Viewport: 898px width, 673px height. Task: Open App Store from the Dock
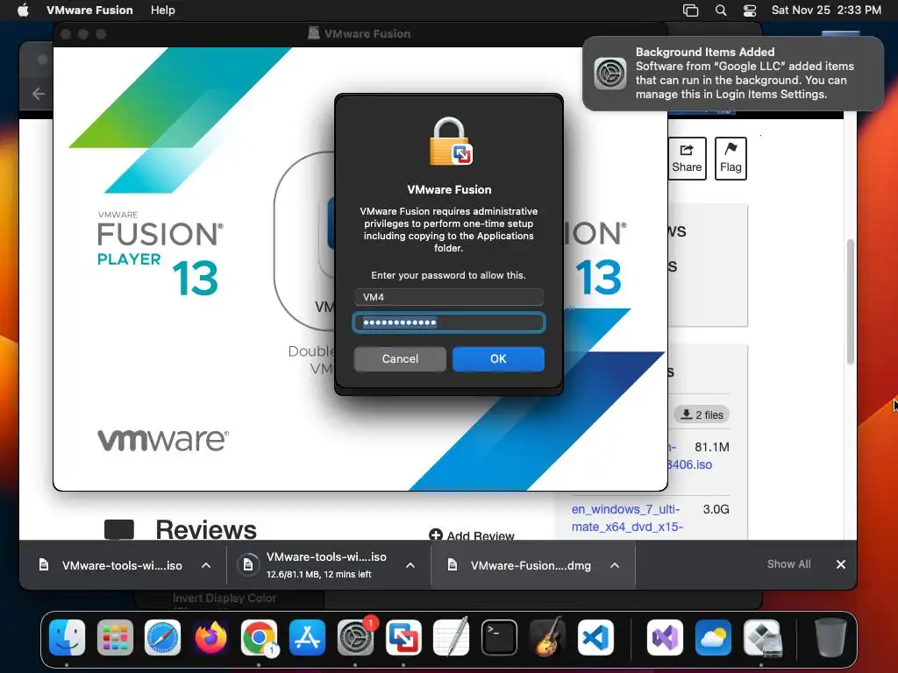click(307, 637)
